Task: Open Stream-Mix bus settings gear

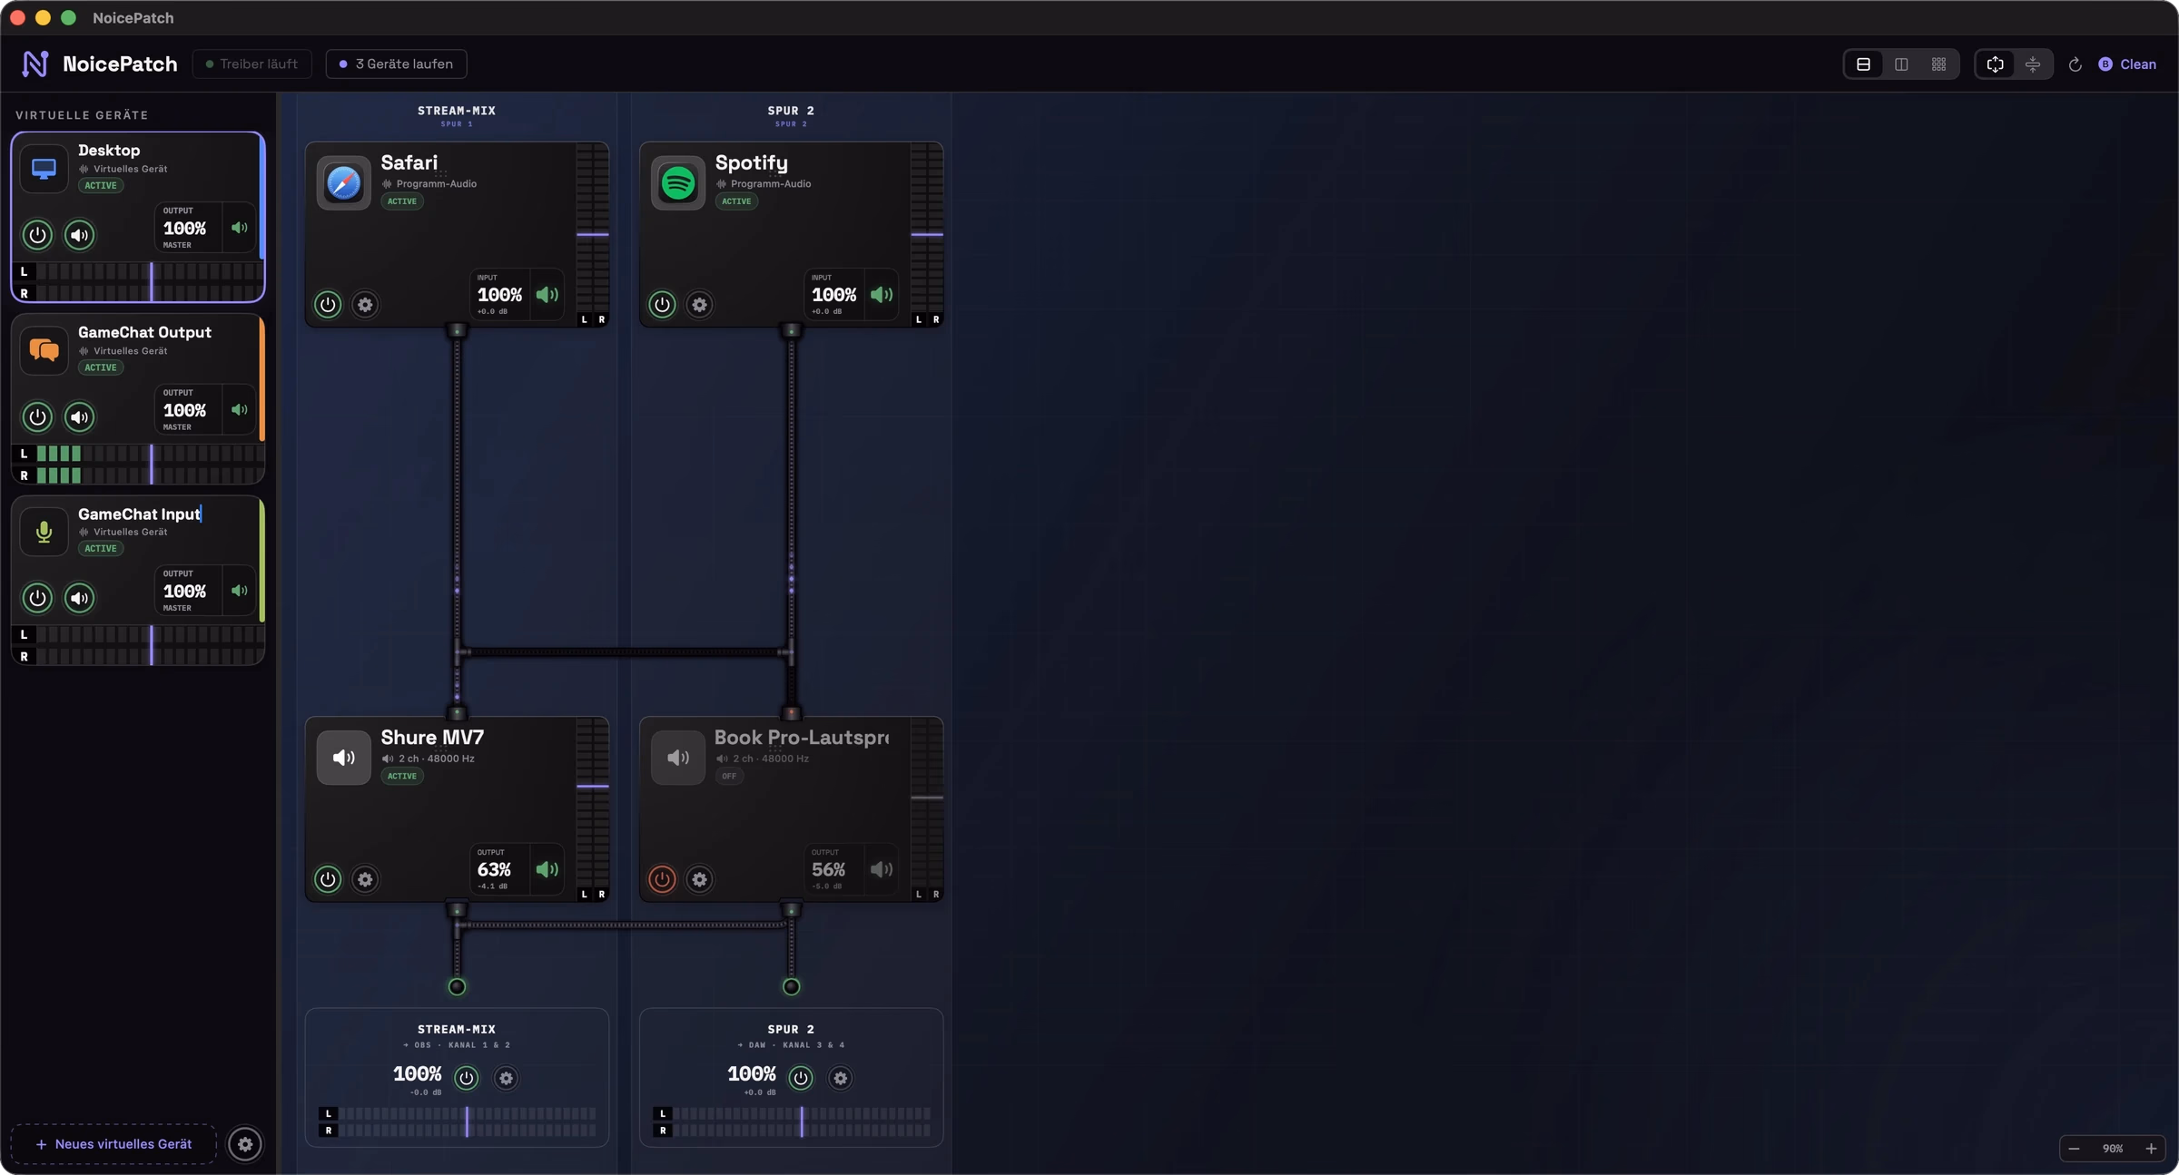Action: click(x=507, y=1078)
